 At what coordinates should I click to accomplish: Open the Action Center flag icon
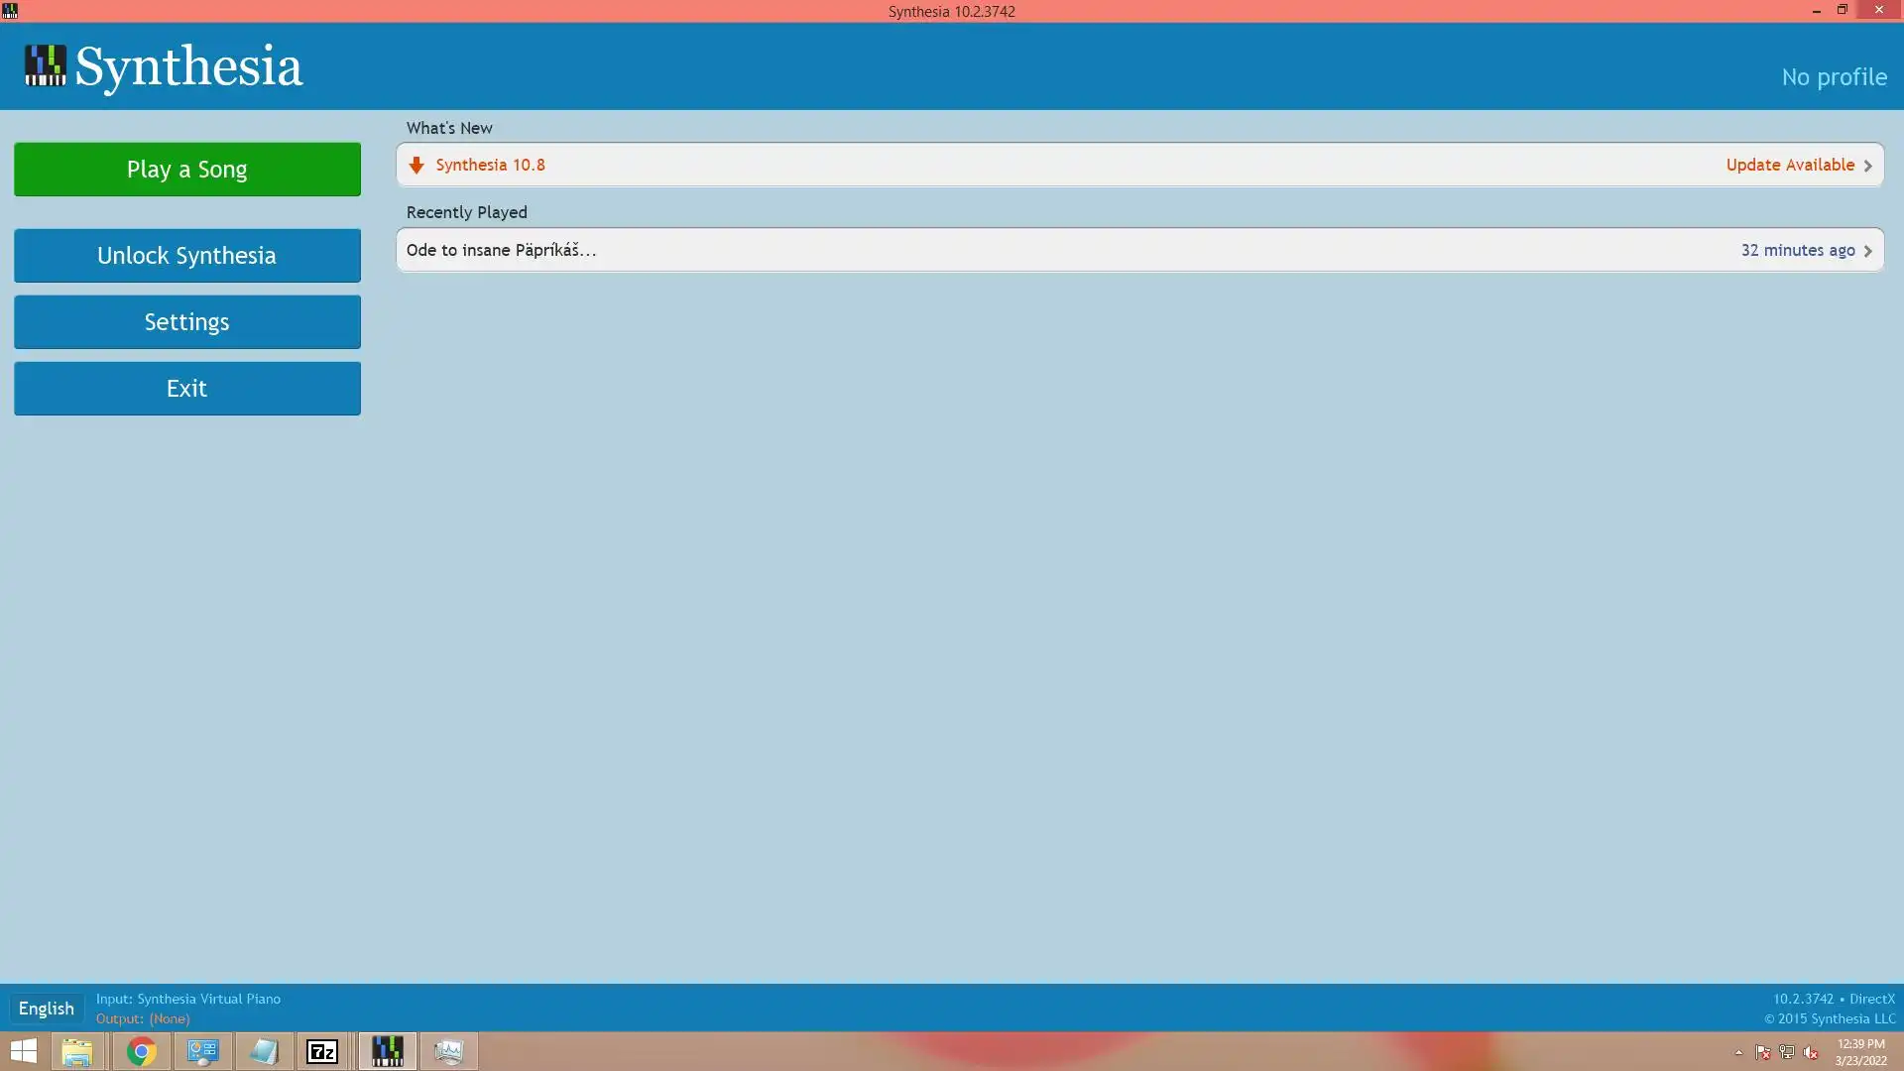(1762, 1052)
